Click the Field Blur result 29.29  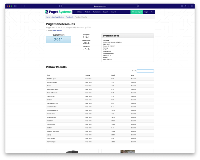tap(113, 121)
